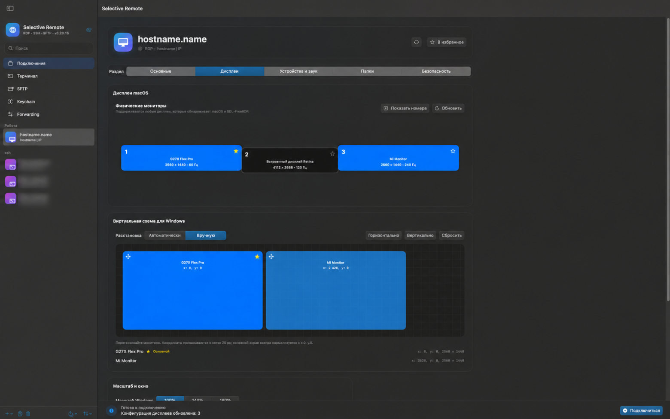Click the blue icon beside Selective Remote title

click(x=89, y=30)
